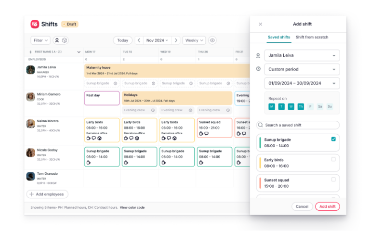This screenshot has height=231, width=370.
Task: Click the clock icon on Thursday Evening crew placeholder
Action: [x=228, y=110]
